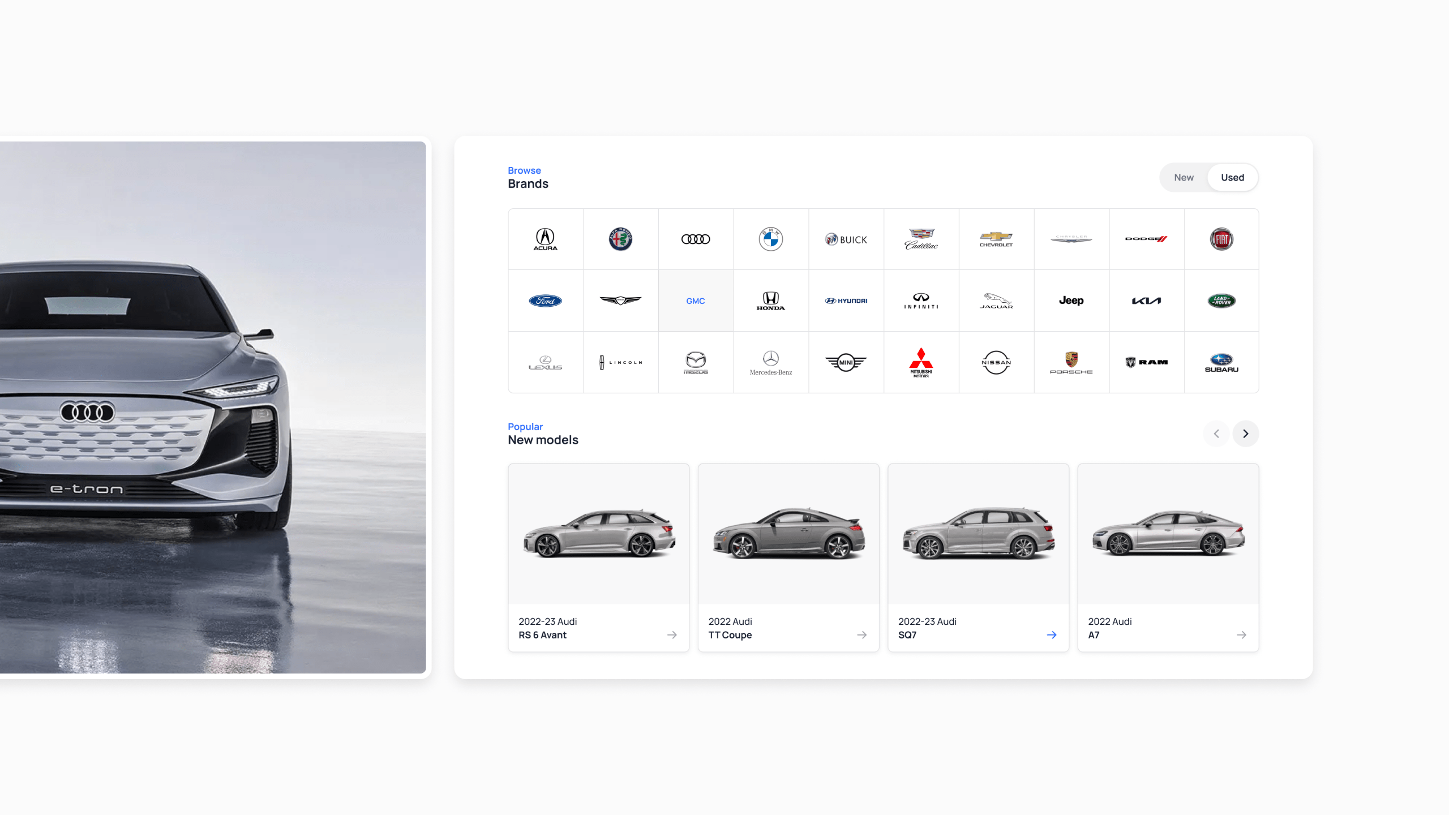Open the RS 6 Avant arrow link
This screenshot has height=815, width=1449.
pyautogui.click(x=672, y=635)
